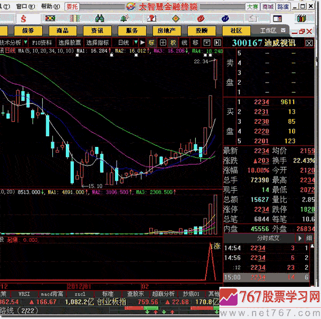Click the 权 adjustment icon
The width and height of the screenshot is (321, 319).
173,43
